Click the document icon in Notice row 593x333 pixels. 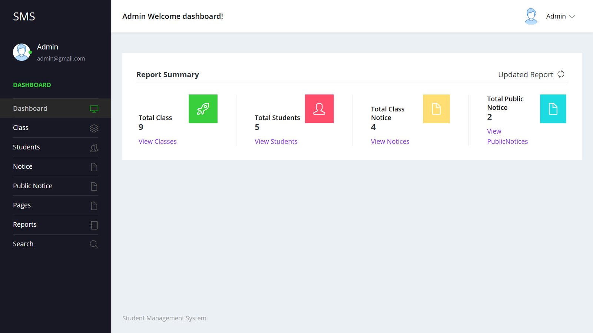pos(94,167)
